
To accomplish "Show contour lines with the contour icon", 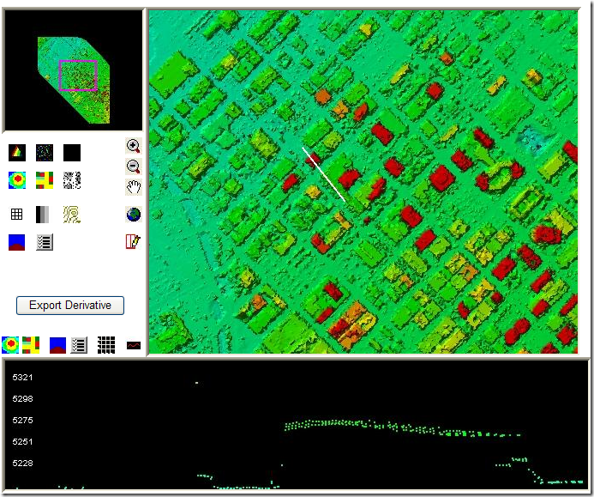I will point(72,215).
